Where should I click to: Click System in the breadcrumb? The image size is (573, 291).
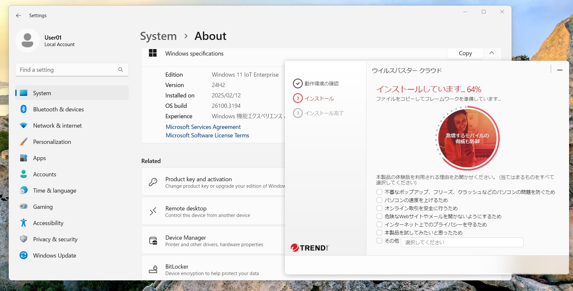click(x=158, y=36)
